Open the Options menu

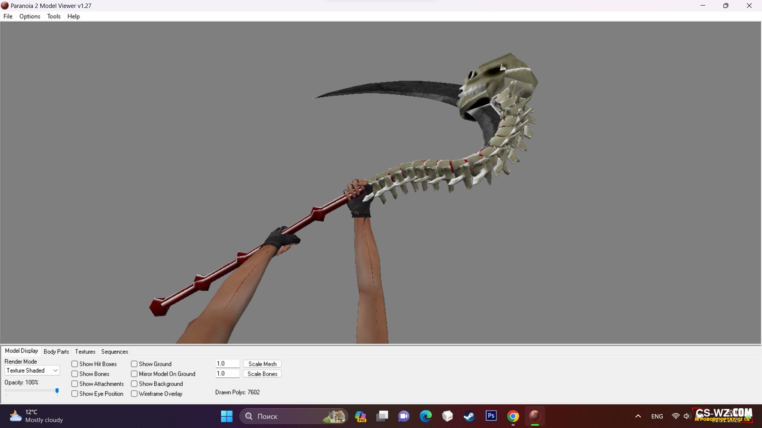30,16
